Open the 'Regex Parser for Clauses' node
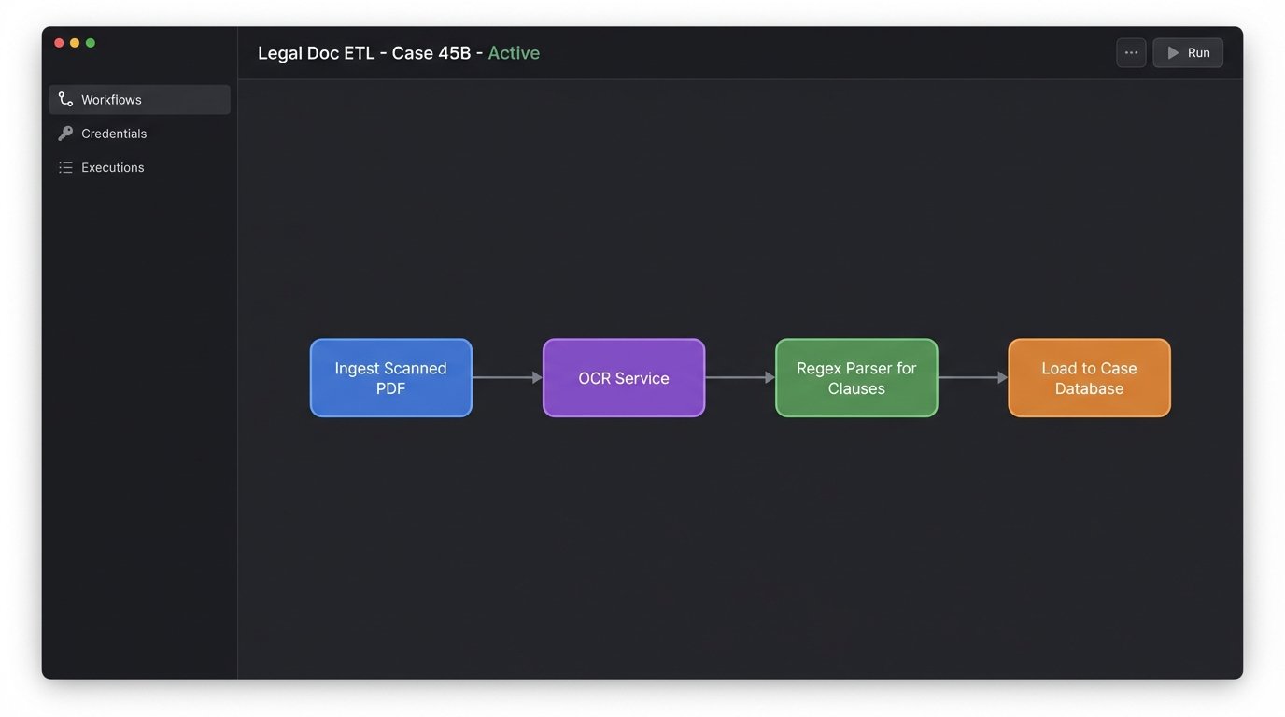 point(855,377)
